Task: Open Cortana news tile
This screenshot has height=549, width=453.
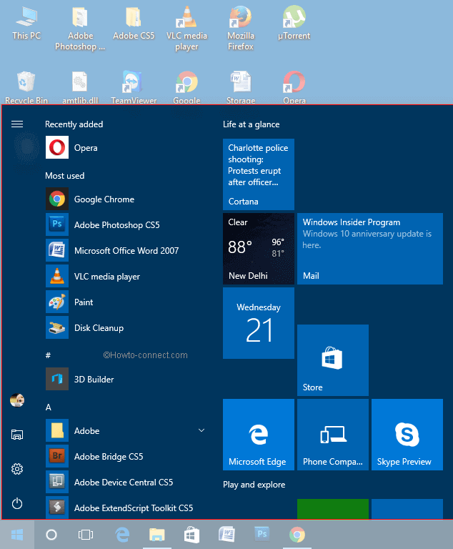Action: point(259,174)
